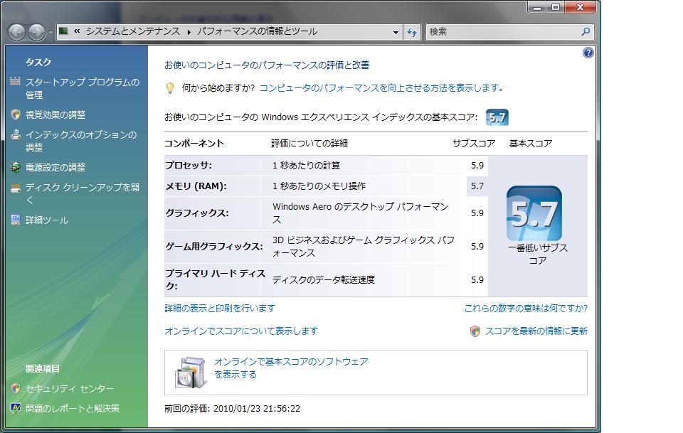Click the back navigation arrow button
Screen dimensions: 683x433
tap(16, 32)
